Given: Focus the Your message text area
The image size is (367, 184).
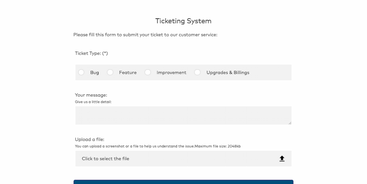Looking at the screenshot, I should (x=183, y=115).
